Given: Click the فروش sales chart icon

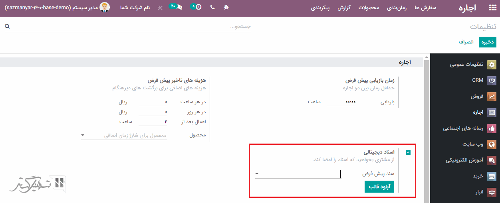Looking at the screenshot, I should click(x=492, y=97).
